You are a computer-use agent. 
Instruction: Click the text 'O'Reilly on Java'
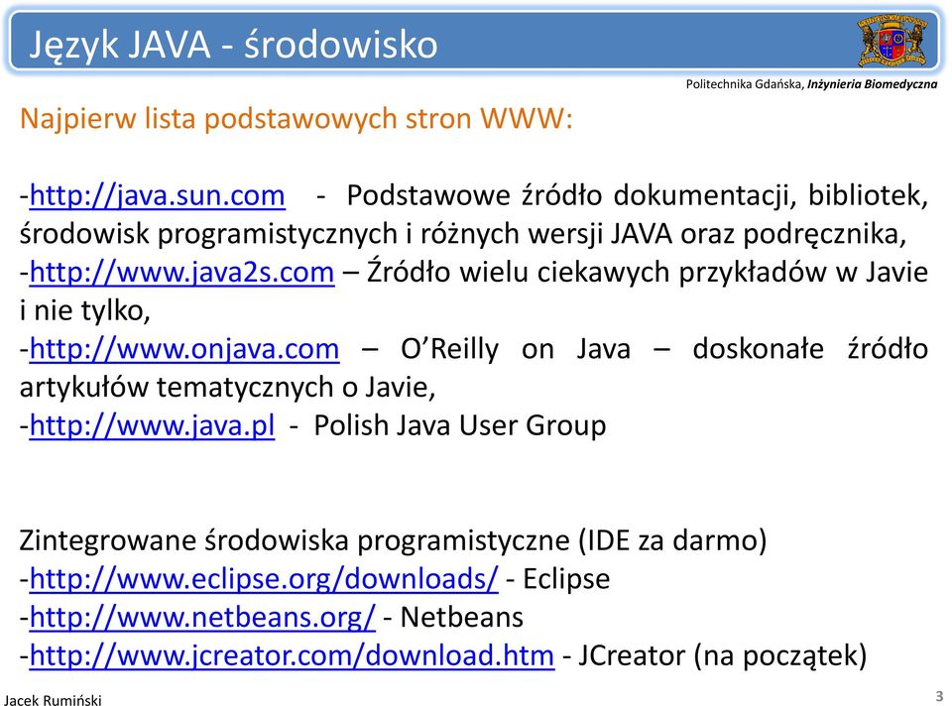click(516, 349)
